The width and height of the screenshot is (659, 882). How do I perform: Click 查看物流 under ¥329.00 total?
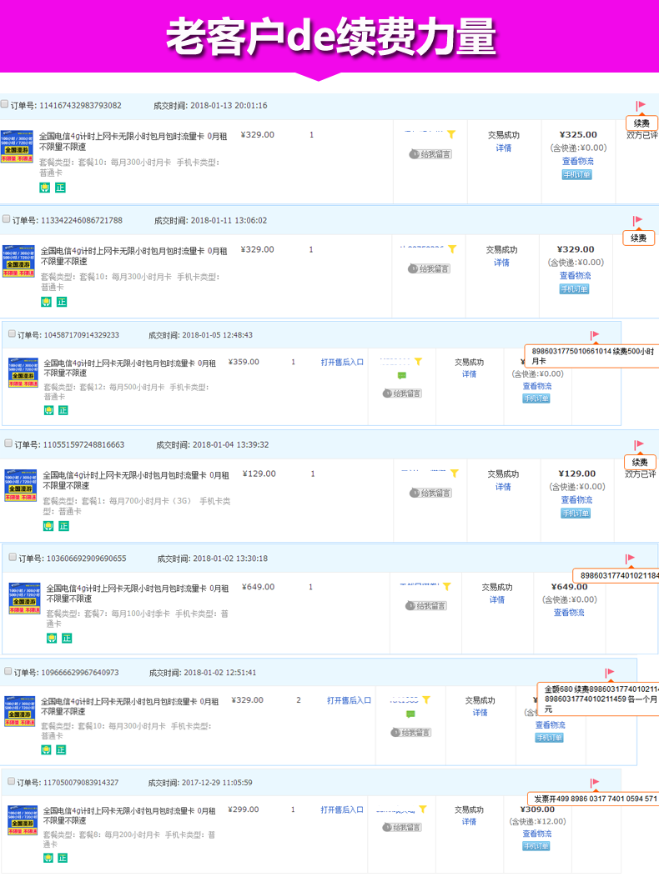point(575,276)
